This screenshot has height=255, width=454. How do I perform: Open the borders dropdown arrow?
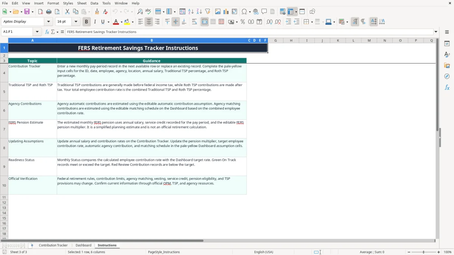pyautogui.click(x=311, y=22)
